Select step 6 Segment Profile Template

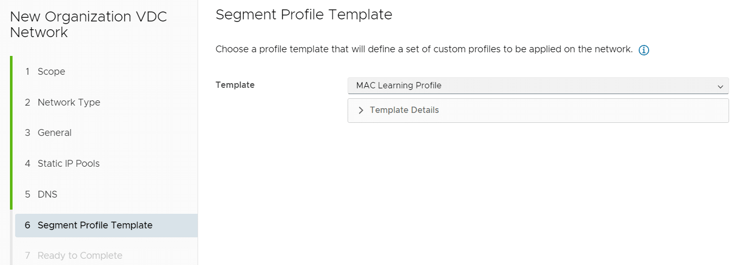[x=106, y=225]
